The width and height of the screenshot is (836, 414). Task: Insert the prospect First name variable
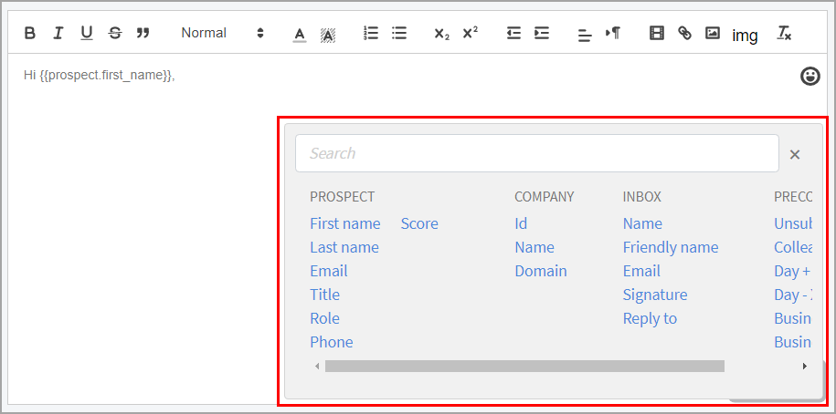344,223
